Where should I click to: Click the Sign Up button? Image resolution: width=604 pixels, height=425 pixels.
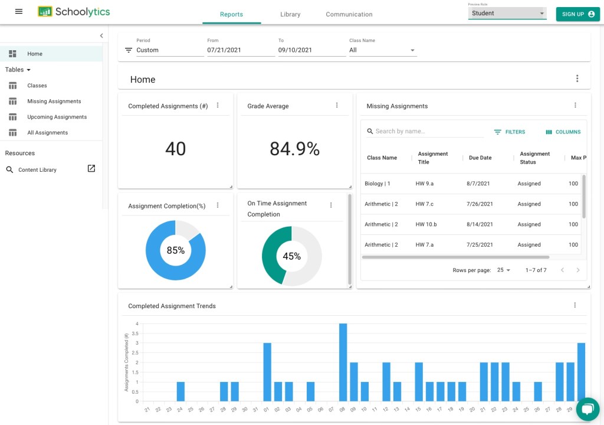point(577,14)
